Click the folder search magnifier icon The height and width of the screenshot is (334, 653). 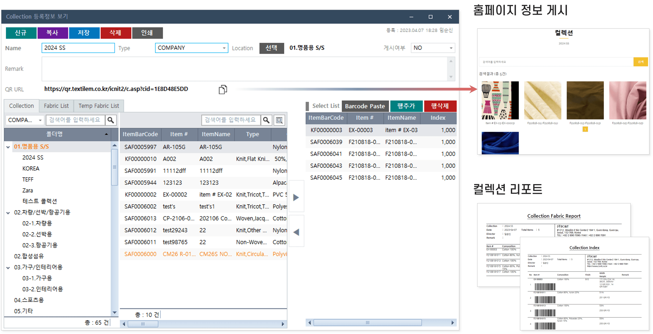pos(111,120)
